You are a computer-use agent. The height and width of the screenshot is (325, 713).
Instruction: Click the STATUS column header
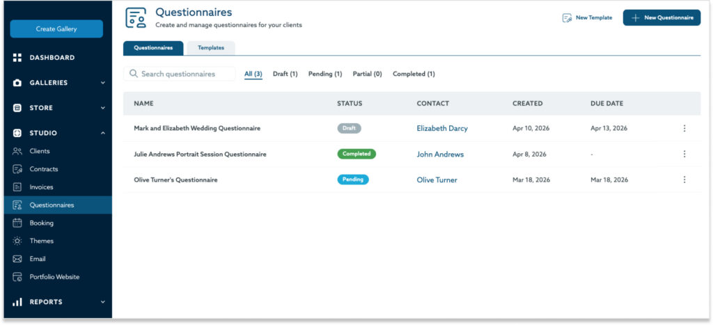click(x=350, y=104)
